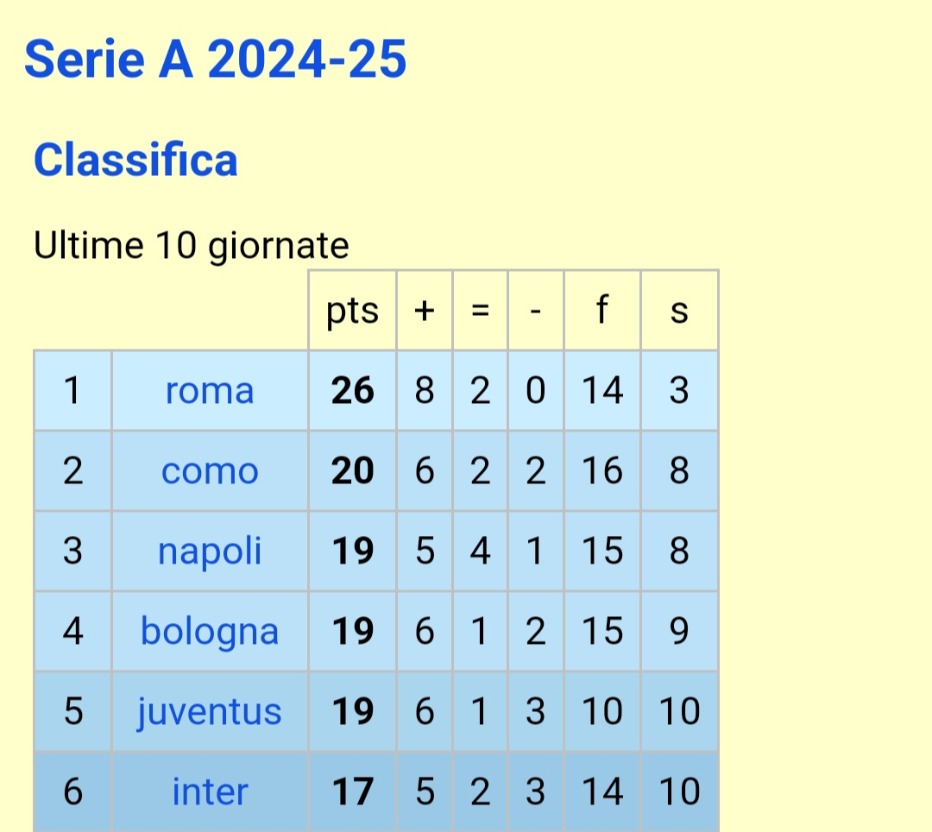This screenshot has width=932, height=832.
Task: Open the bologna team link
Action: [x=209, y=631]
